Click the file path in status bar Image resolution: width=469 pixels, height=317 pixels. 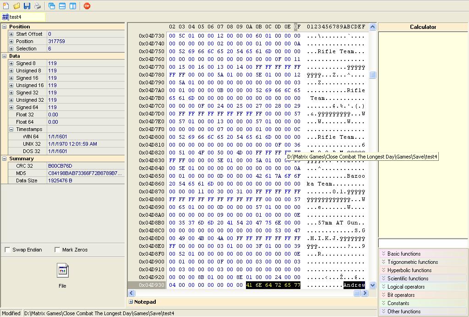pos(99,313)
